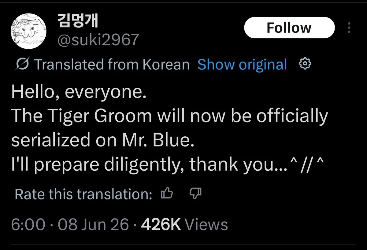Rate translation with thumbs up
The height and width of the screenshot is (250, 367).
[x=167, y=193]
